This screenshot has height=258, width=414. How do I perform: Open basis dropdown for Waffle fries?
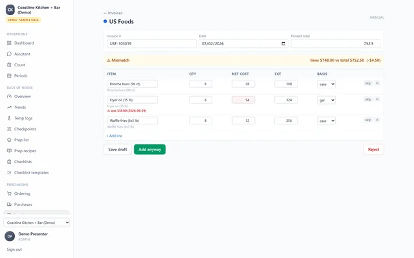tap(326, 121)
